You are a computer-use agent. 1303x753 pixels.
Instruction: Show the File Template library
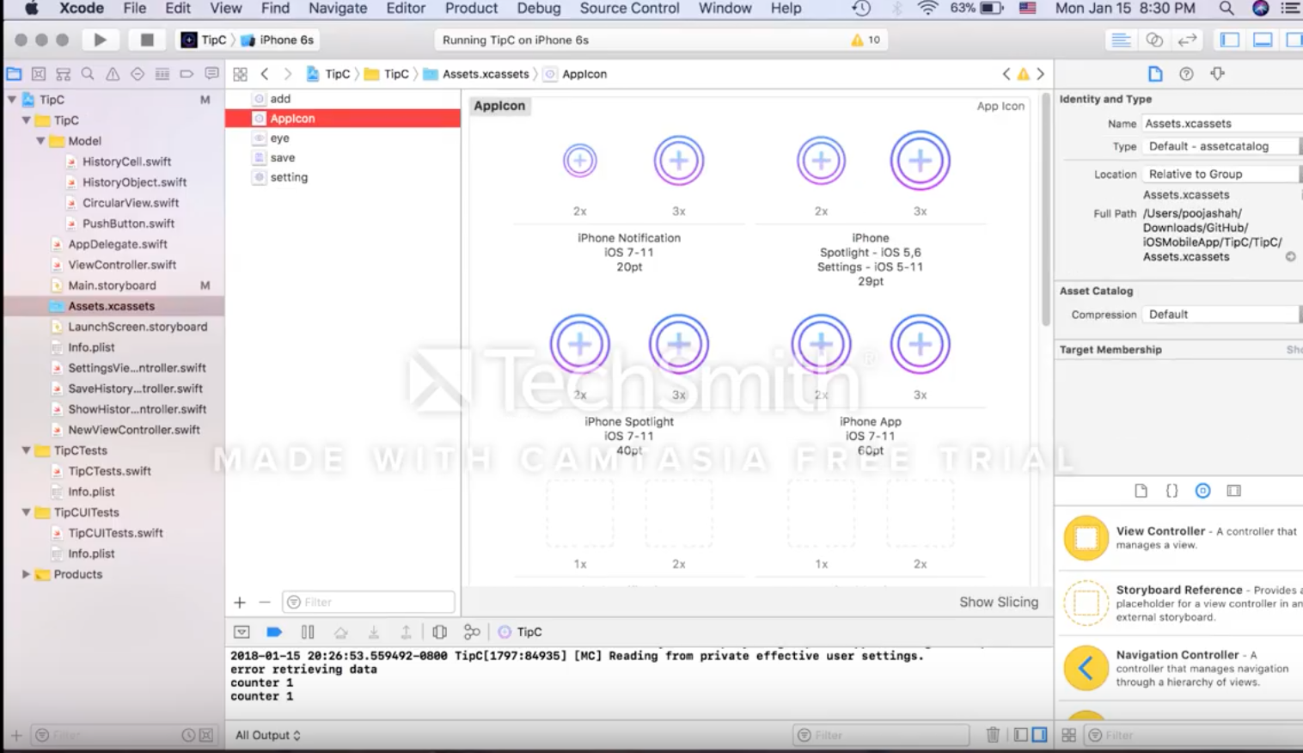[1141, 491]
